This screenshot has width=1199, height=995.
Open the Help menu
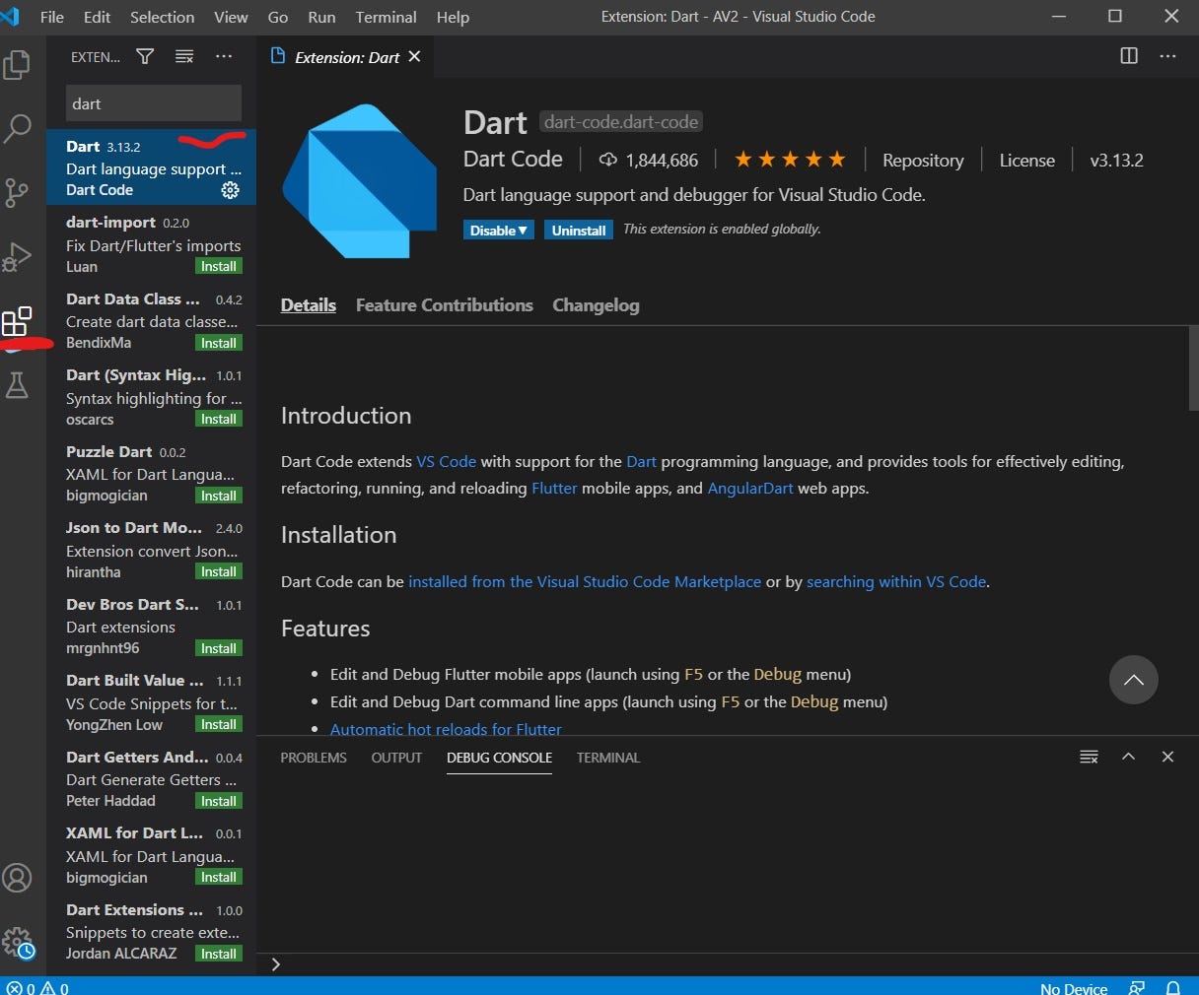(453, 17)
